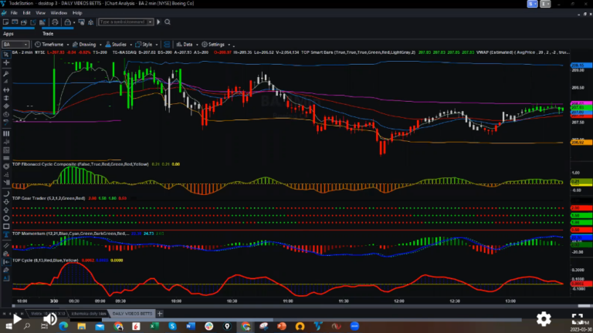593x333 pixels.
Task: Open the Studies dropdown
Action: [118, 45]
